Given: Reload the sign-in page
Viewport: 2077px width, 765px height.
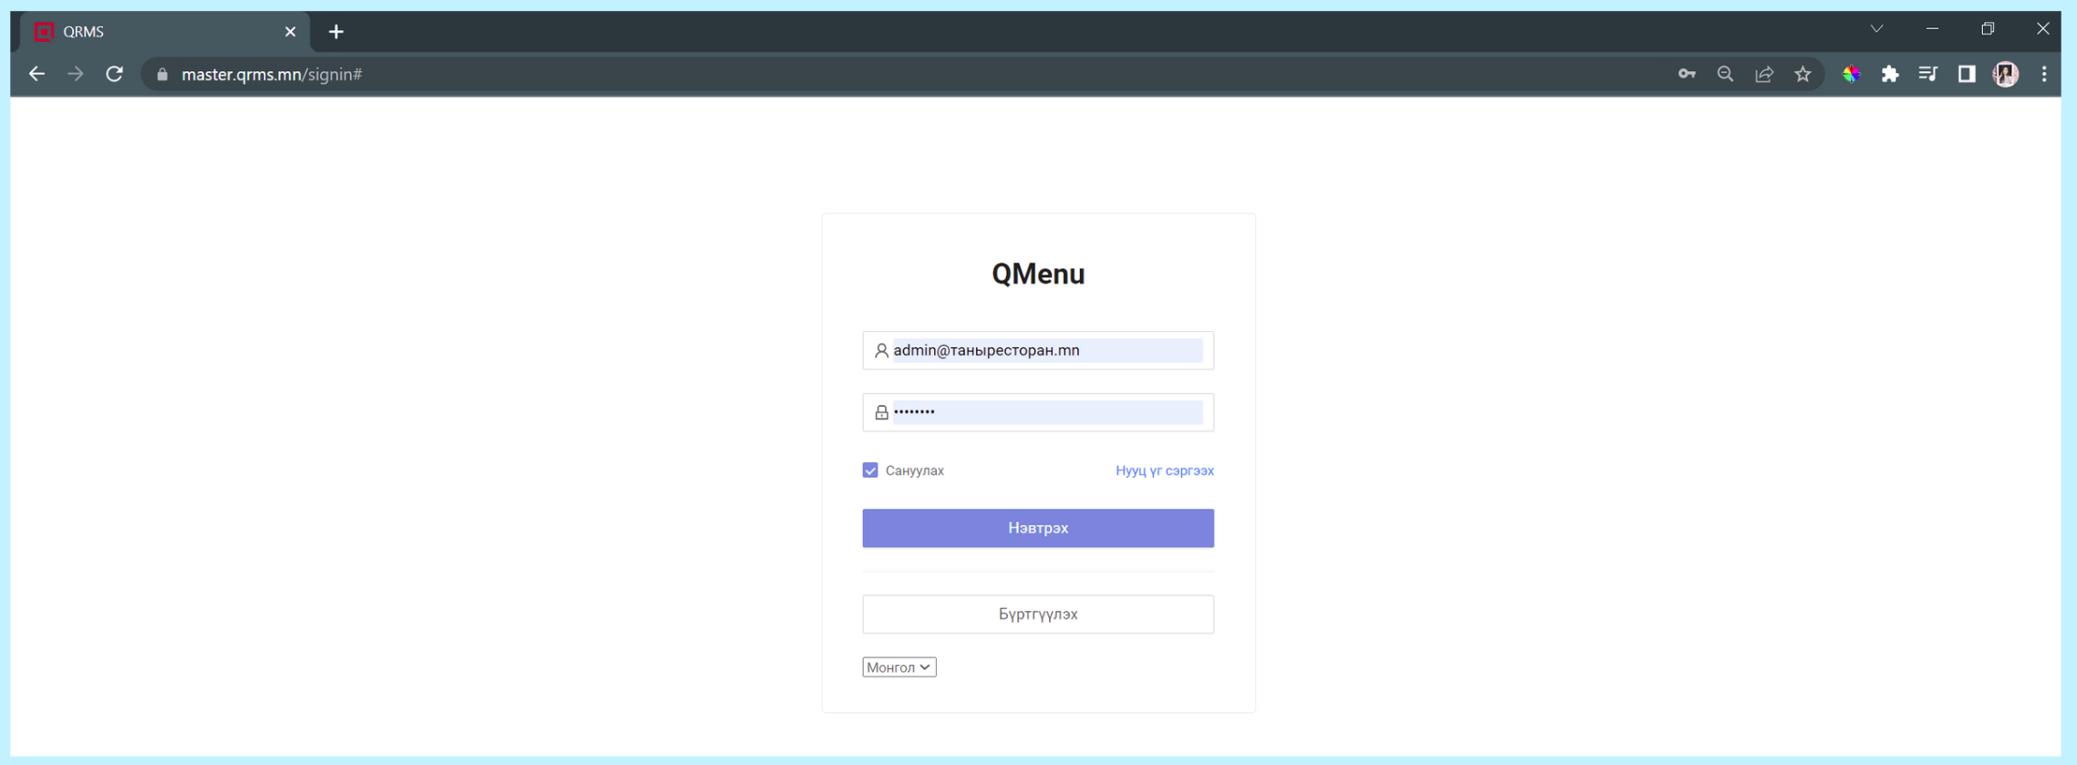Looking at the screenshot, I should click(x=114, y=75).
